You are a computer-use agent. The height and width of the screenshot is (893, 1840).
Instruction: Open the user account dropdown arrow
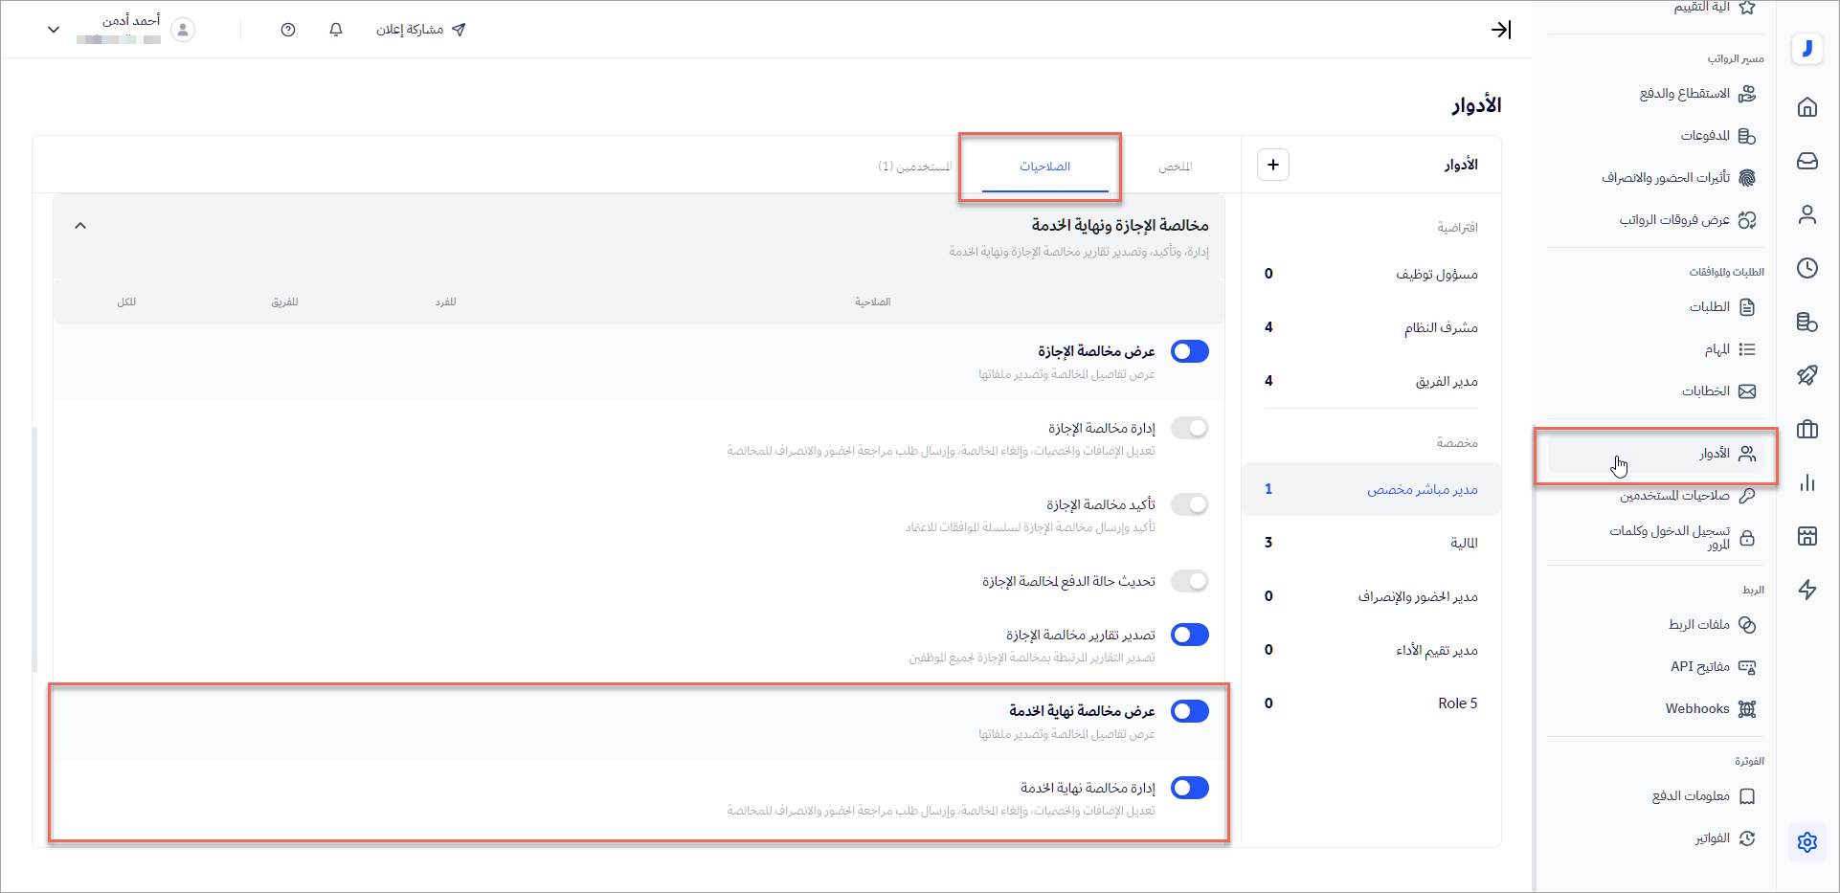(x=54, y=30)
